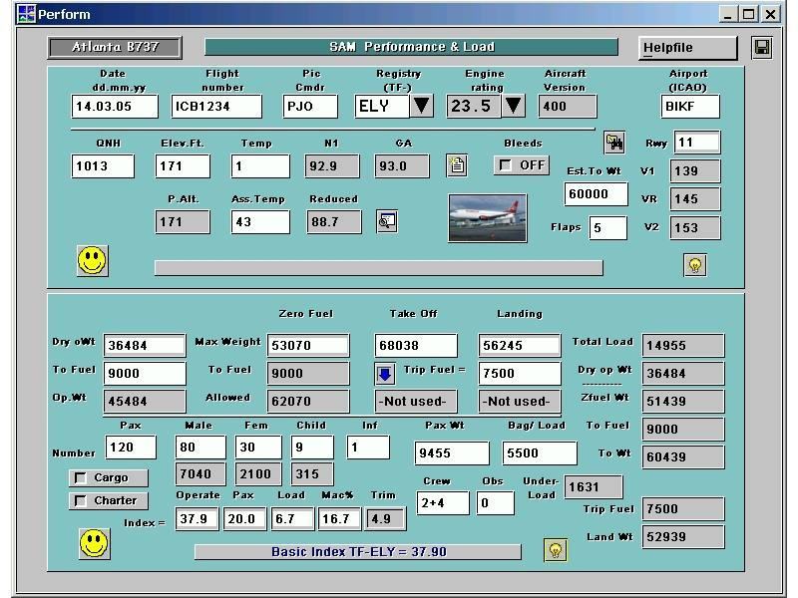This screenshot has width=798, height=598.
Task: Toggle the Bleeds OFF checkbox
Action: pos(507,165)
